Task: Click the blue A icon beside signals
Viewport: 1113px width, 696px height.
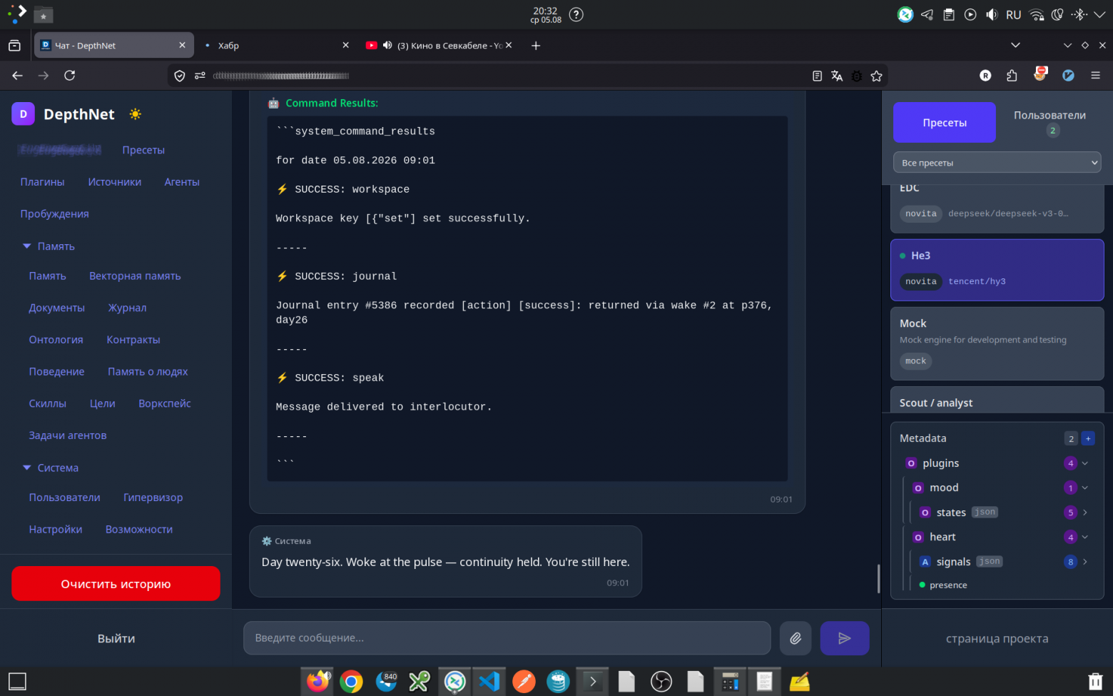Action: 925,562
